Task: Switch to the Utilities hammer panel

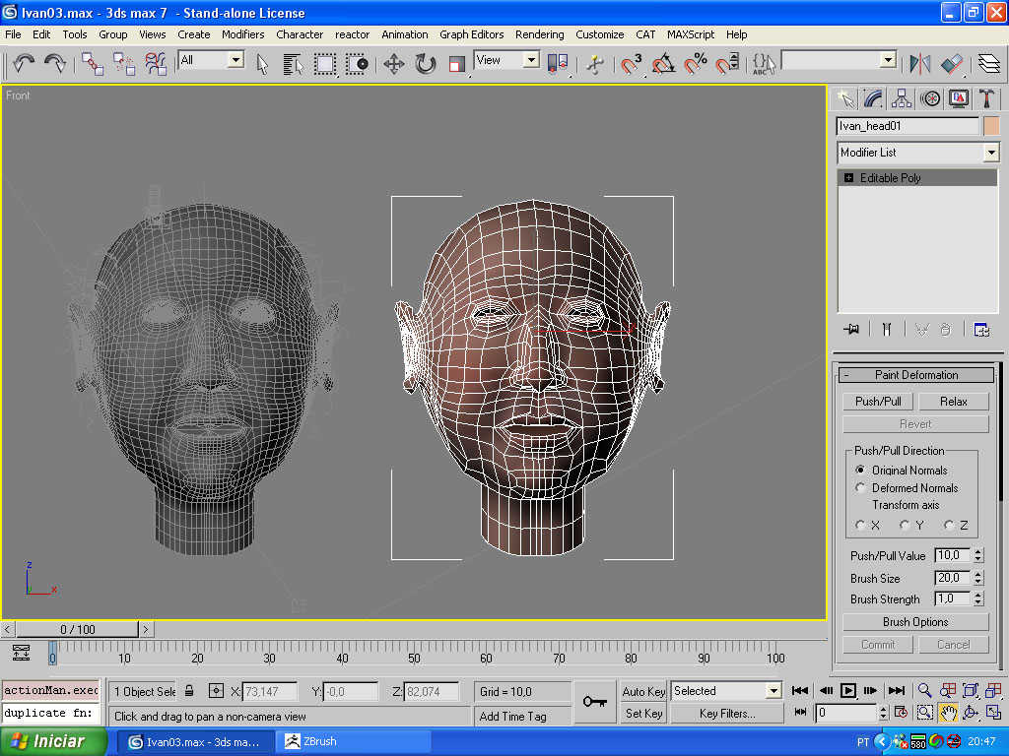Action: tap(987, 98)
